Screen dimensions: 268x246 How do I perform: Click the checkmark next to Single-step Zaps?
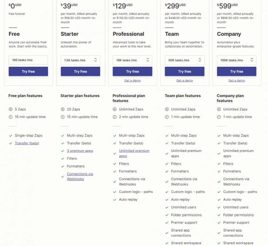(11, 136)
